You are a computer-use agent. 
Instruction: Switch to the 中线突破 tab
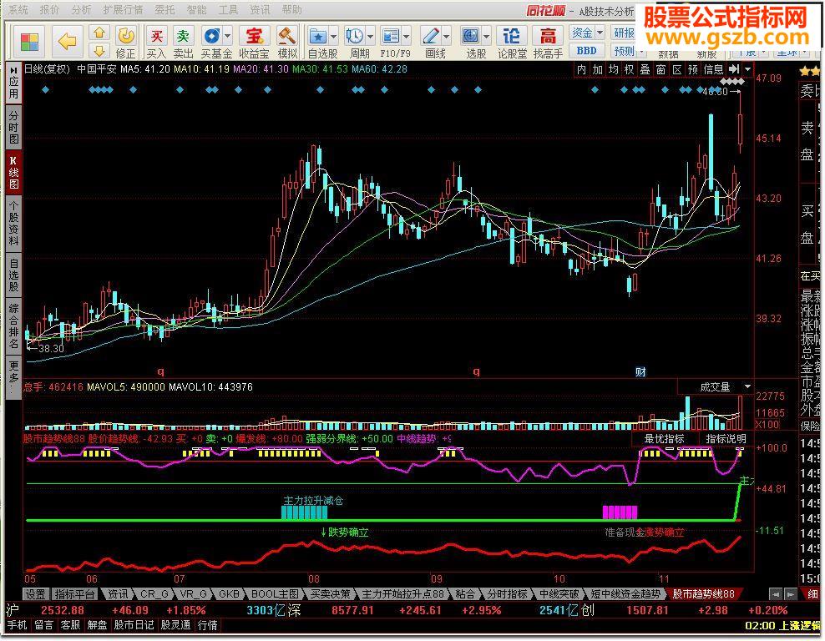click(559, 593)
